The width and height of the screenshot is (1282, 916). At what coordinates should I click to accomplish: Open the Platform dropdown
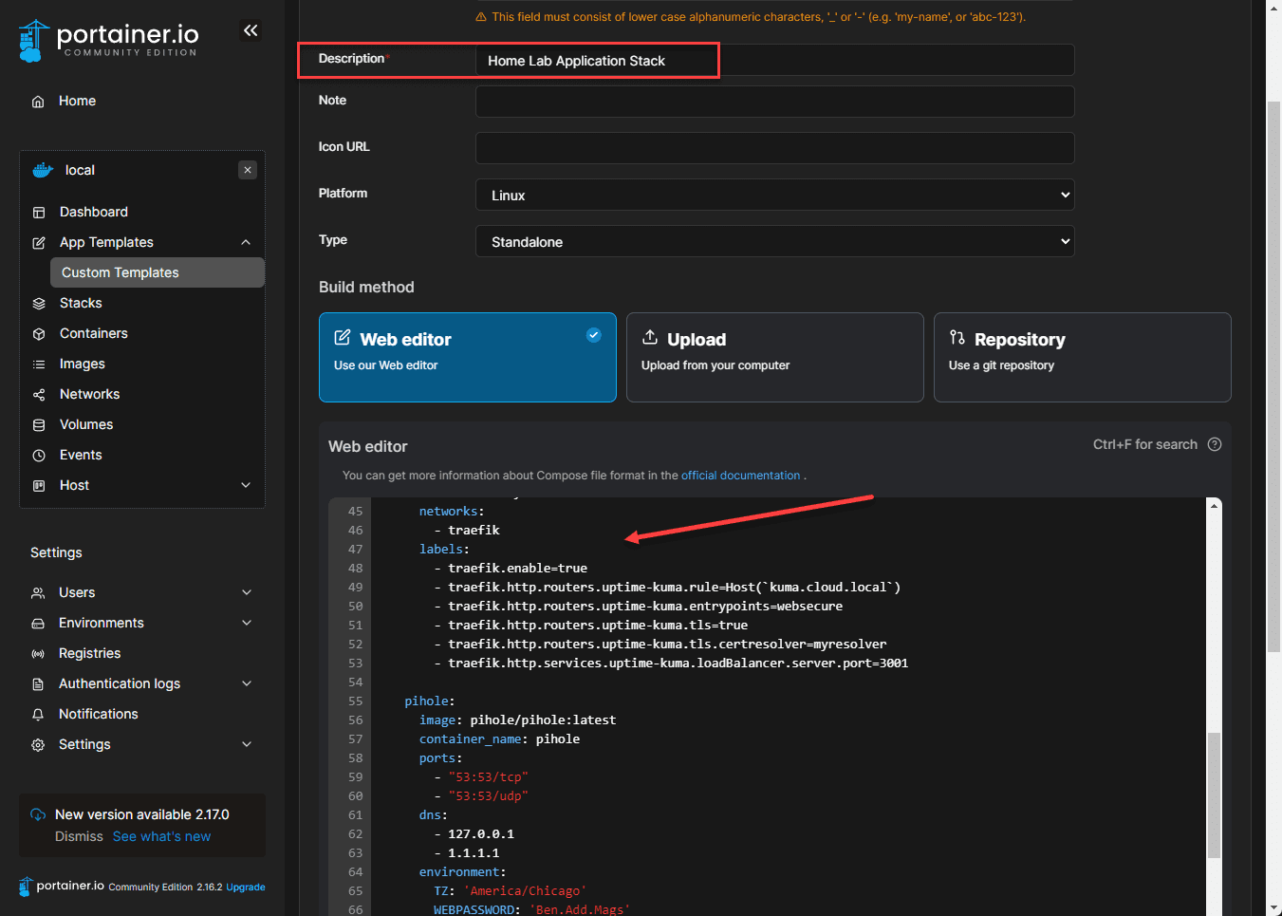774,195
